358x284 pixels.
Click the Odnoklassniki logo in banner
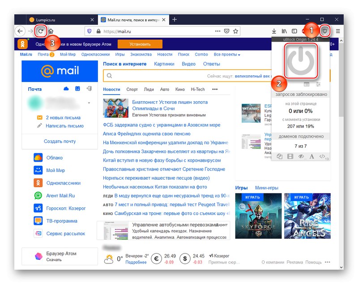coord(23,44)
